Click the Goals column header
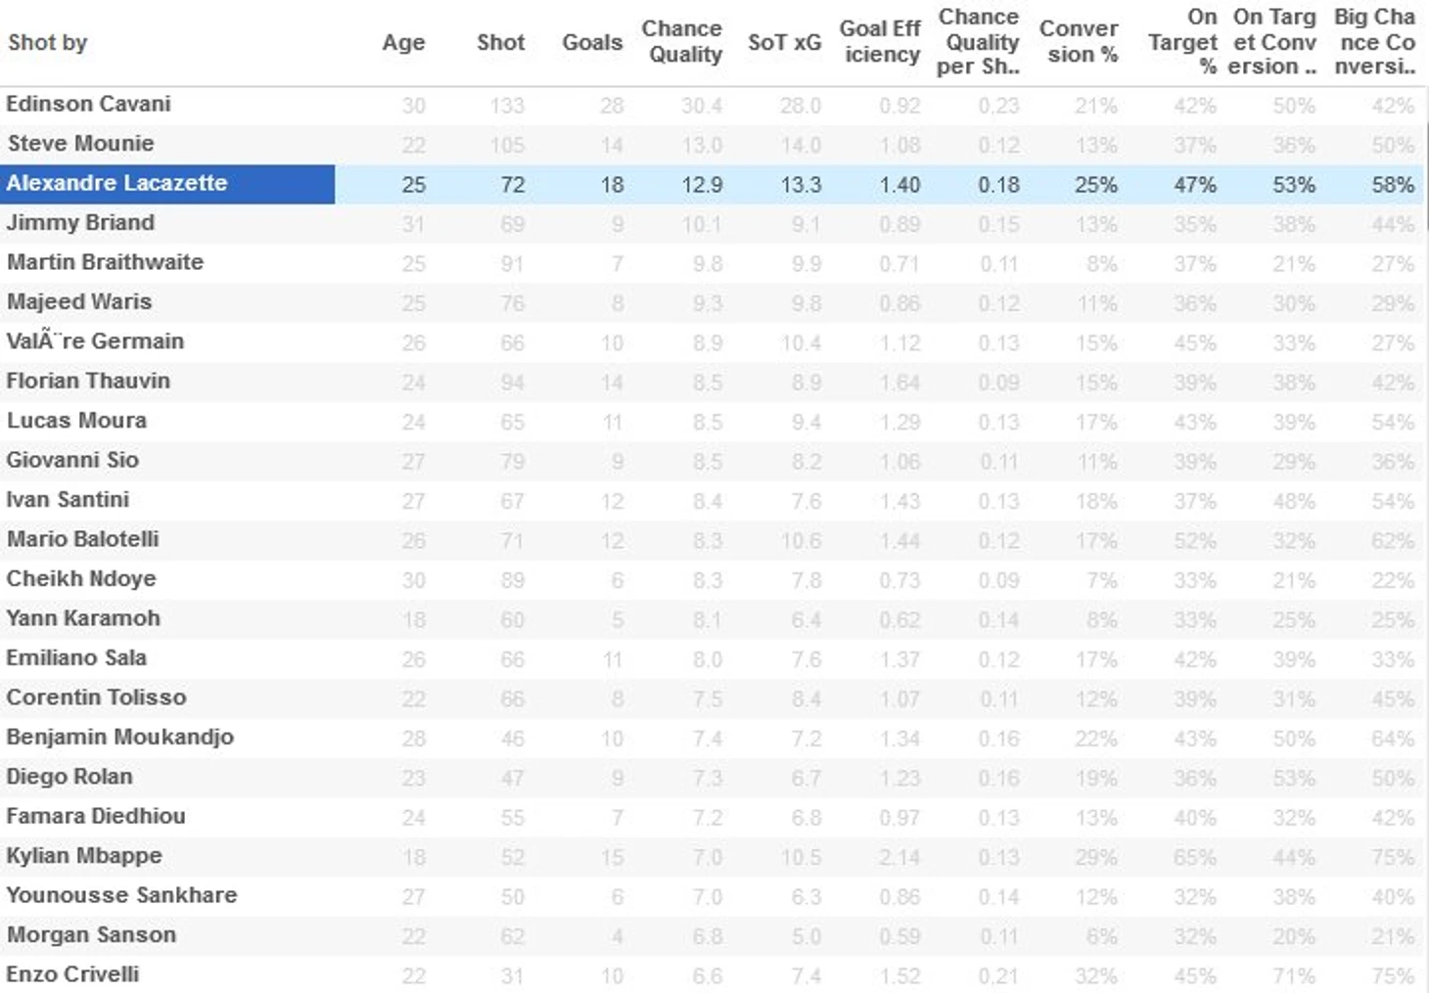 591,43
